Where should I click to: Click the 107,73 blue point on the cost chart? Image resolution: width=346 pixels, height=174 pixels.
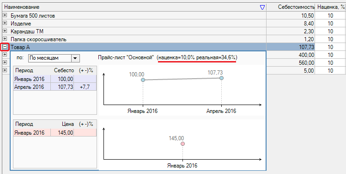pos(222,78)
